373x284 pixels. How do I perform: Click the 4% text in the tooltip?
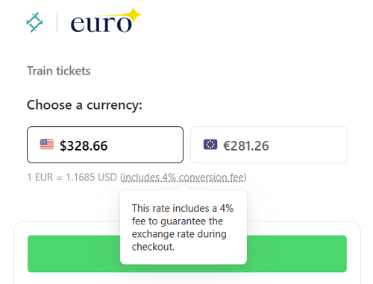point(227,208)
